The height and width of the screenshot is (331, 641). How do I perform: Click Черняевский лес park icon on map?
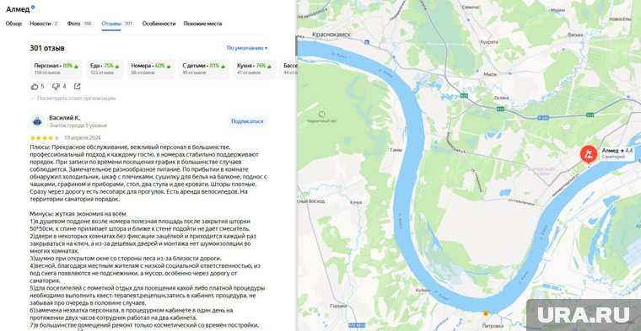pos(322,114)
